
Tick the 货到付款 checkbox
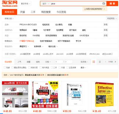point(29,67)
